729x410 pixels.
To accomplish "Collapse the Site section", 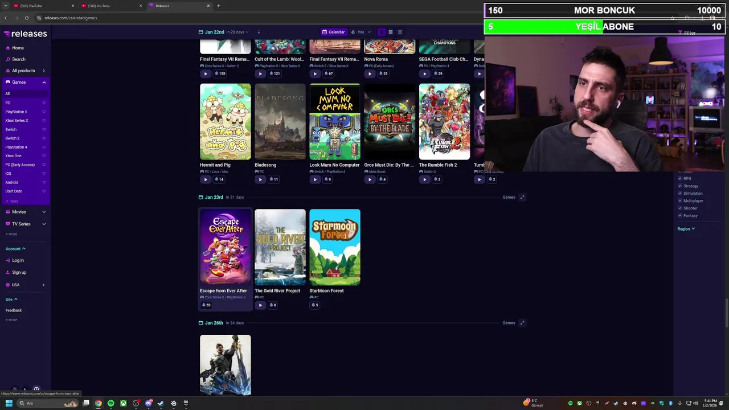I will pyautogui.click(x=11, y=299).
